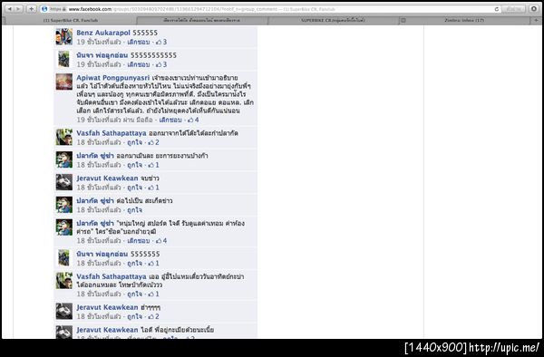
Task: Click the facebook.com address field
Action: [270, 9]
